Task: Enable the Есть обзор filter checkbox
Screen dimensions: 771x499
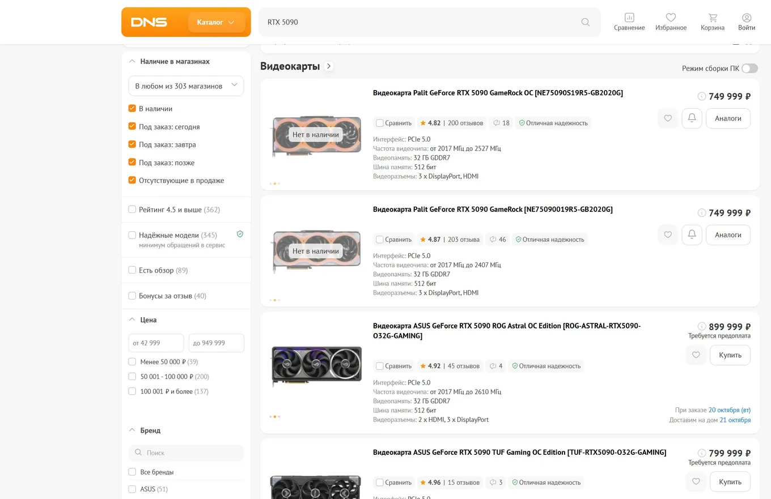Action: point(132,270)
